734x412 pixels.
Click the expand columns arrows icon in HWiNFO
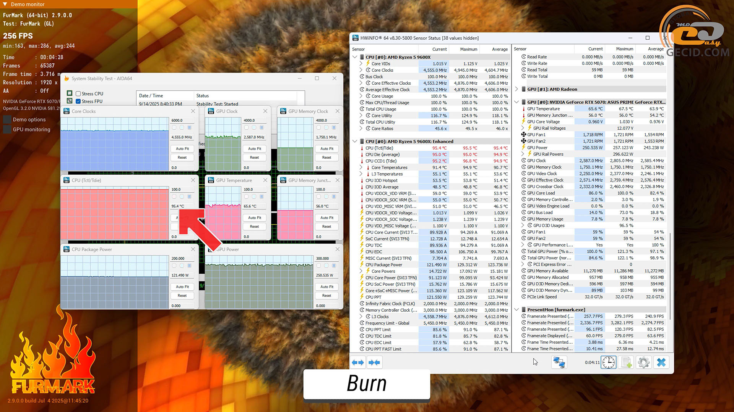[358, 362]
